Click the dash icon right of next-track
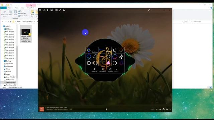Viewport: 214px width, 120px height. pos(170,109)
